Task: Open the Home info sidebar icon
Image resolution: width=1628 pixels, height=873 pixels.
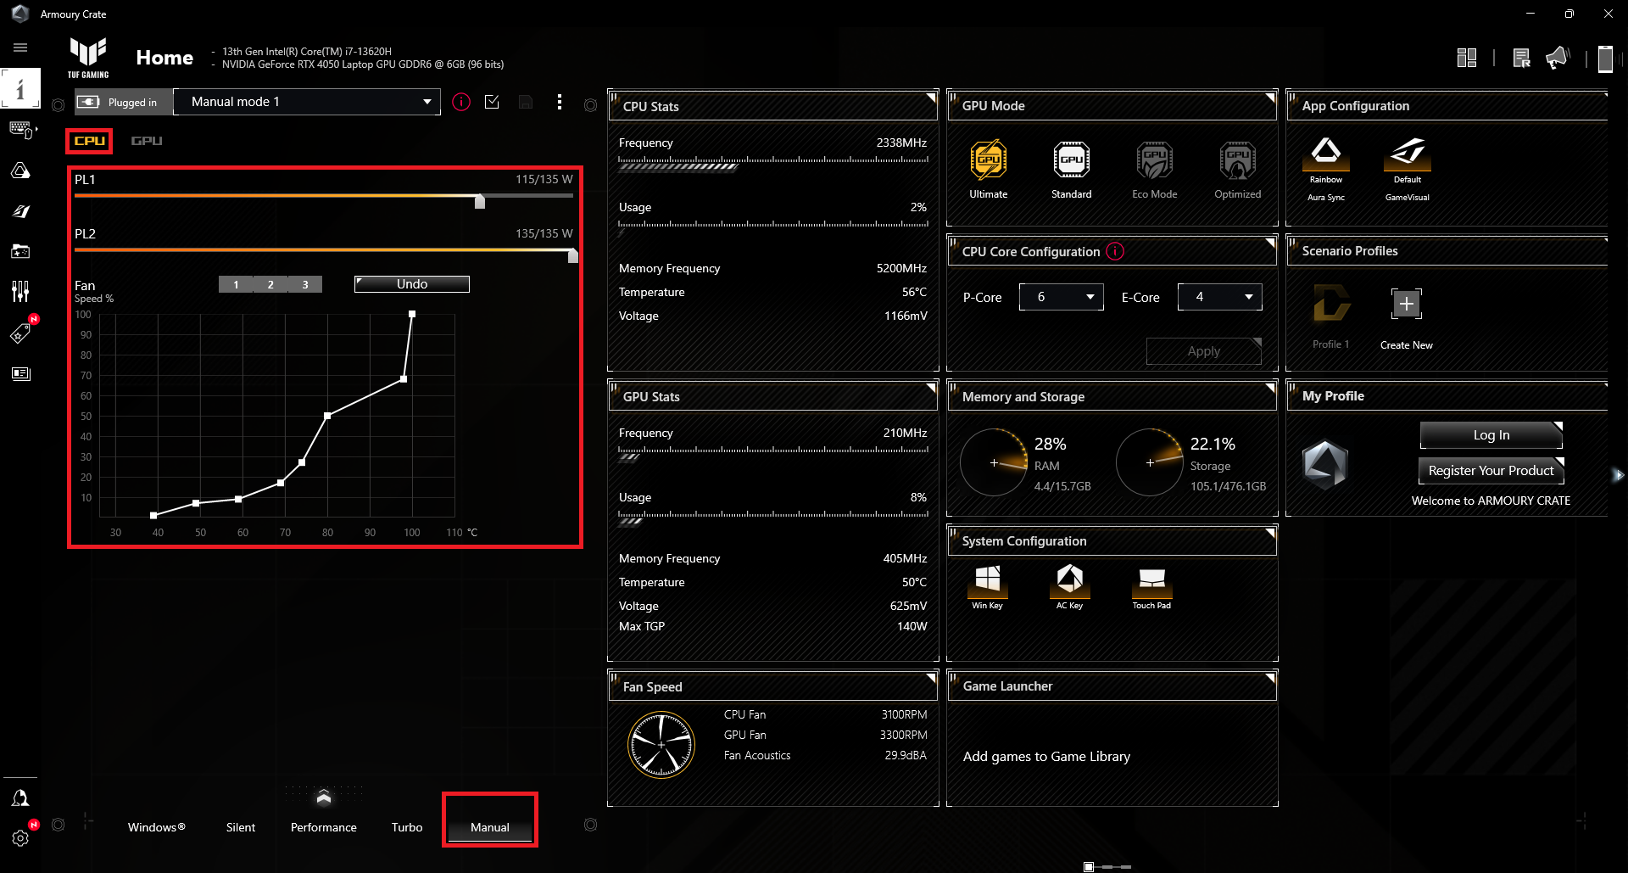Action: [20, 88]
